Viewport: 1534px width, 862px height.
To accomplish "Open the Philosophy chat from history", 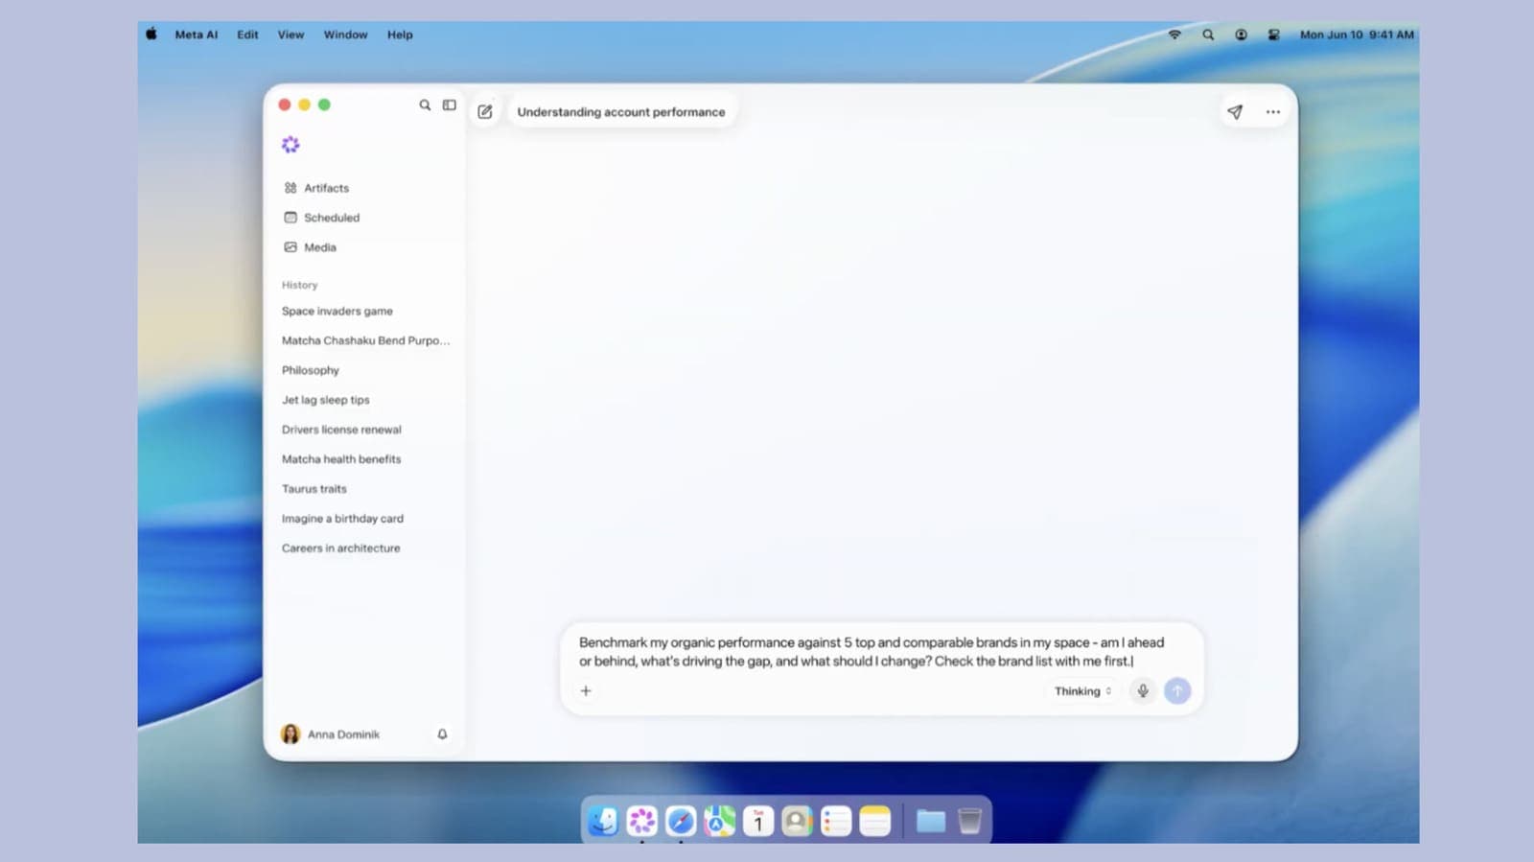I will (311, 370).
